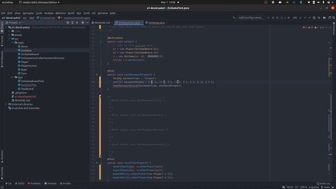
Task: Open the Terminal tool window
Action: pos(50,183)
